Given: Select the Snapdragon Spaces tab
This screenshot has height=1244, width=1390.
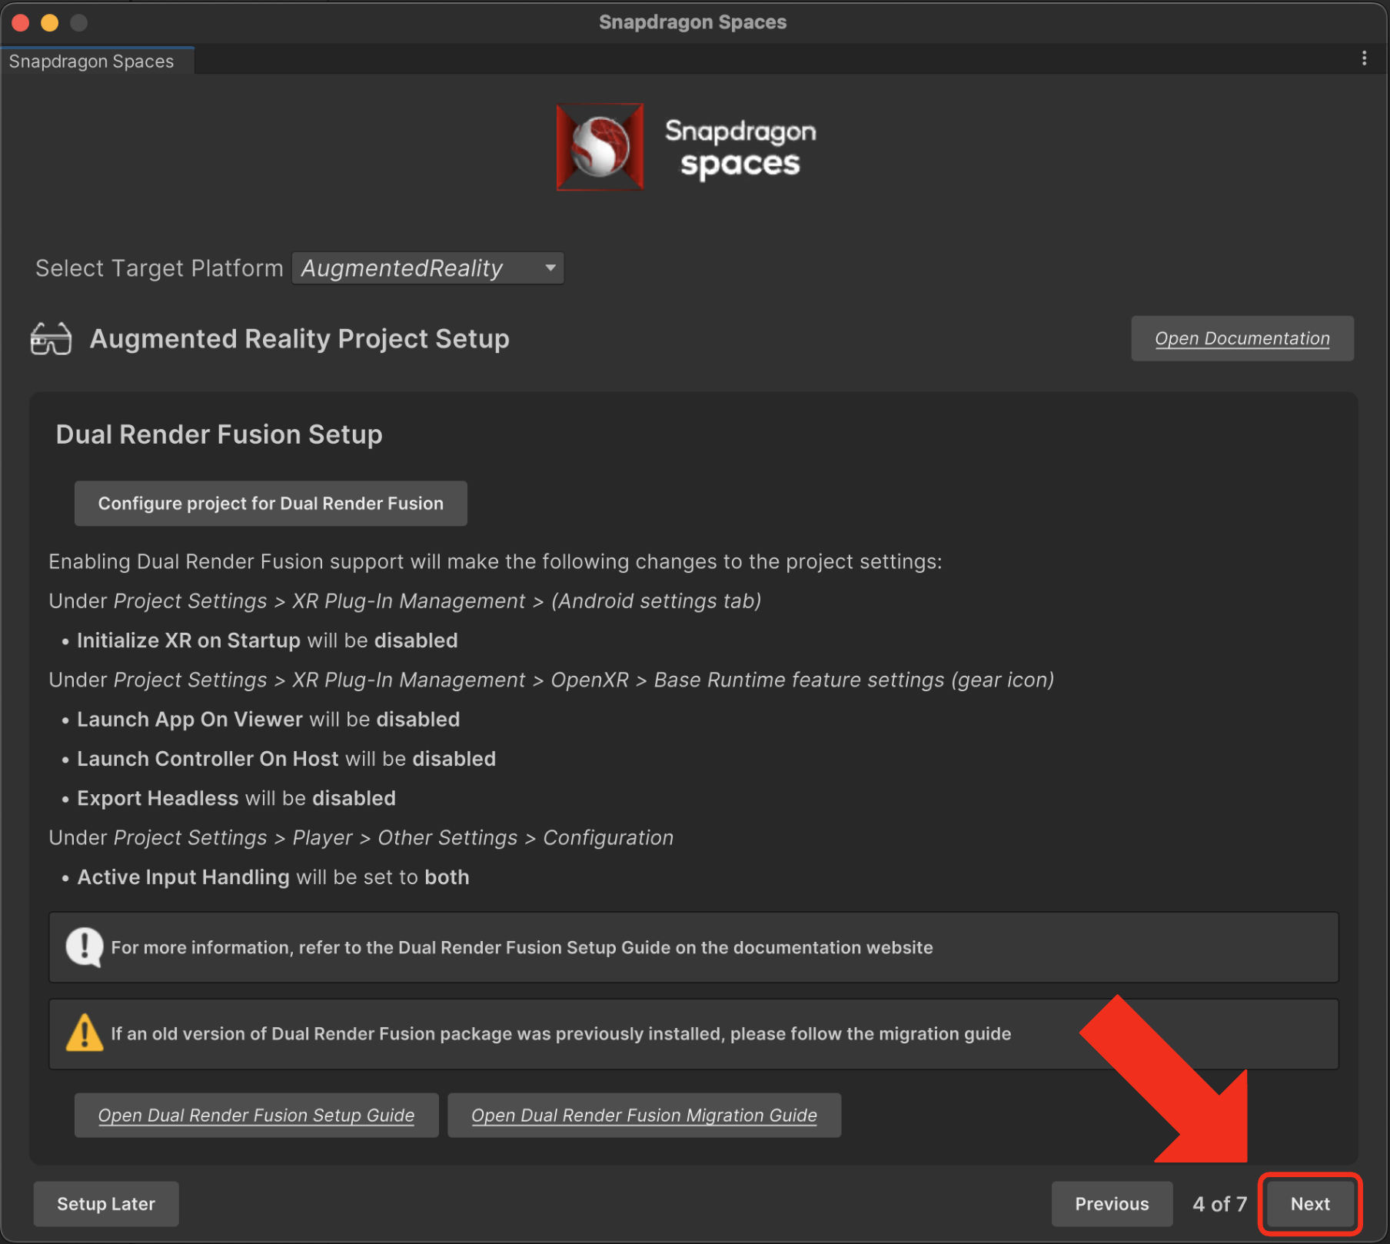Looking at the screenshot, I should [97, 62].
